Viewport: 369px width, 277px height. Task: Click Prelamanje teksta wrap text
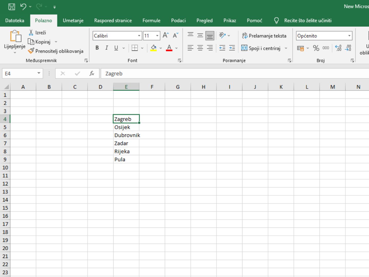(264, 36)
